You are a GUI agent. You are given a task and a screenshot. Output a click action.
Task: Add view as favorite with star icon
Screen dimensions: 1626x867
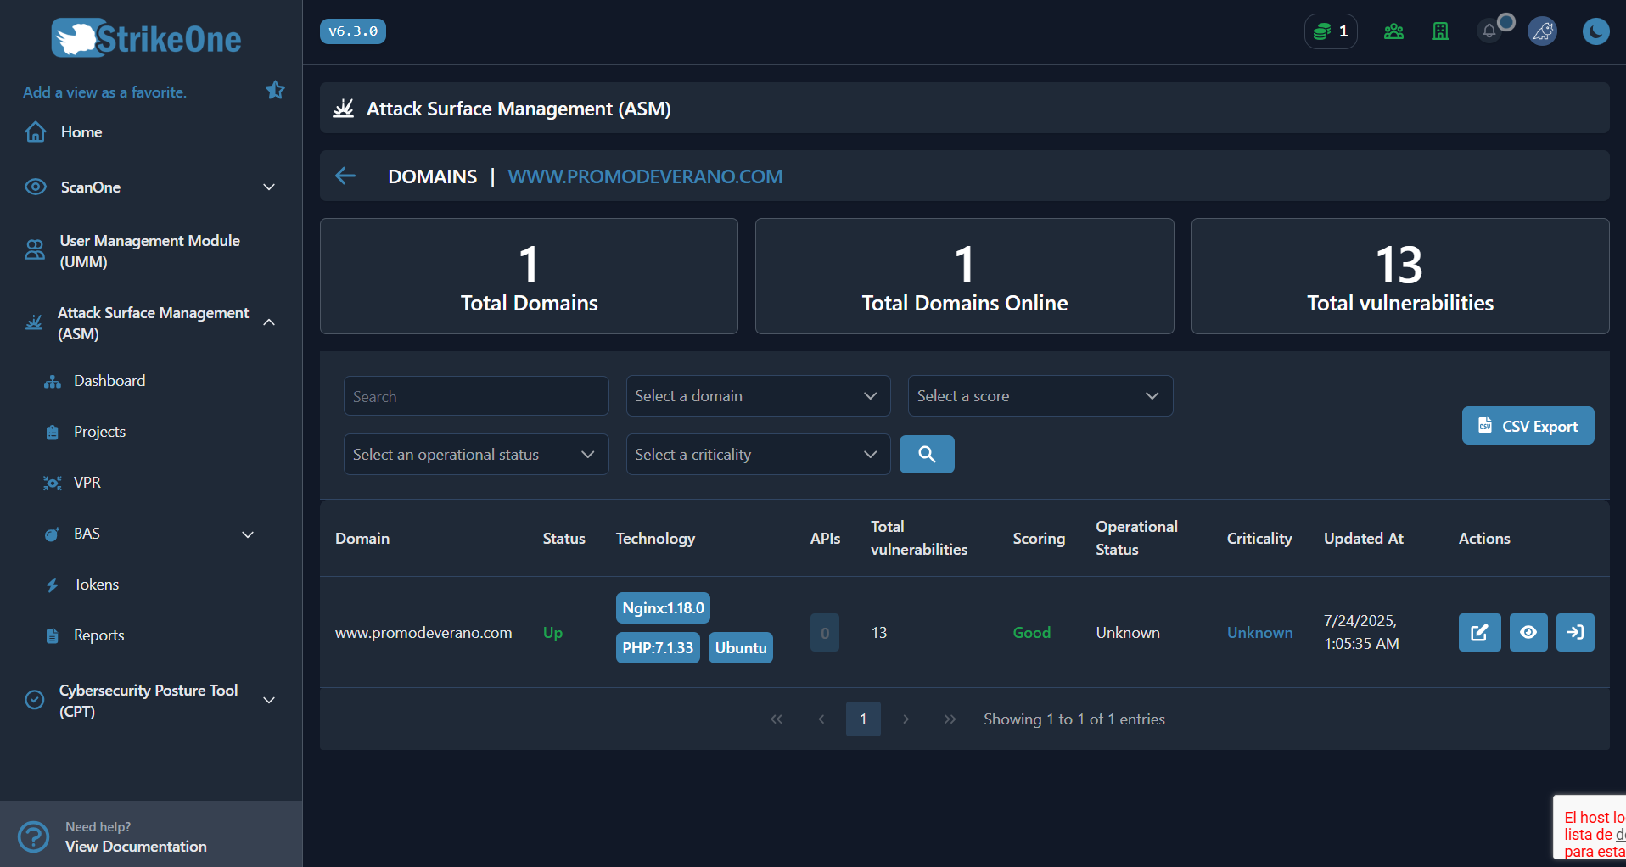pyautogui.click(x=275, y=90)
